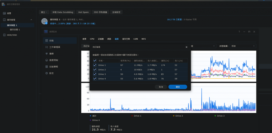The image size is (272, 133).
Task: Click the Connections plug icon
Action: [46, 54]
